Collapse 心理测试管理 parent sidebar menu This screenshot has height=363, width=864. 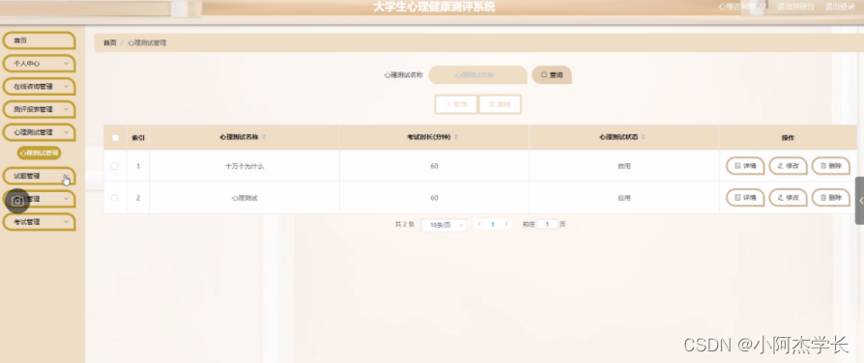(x=39, y=132)
